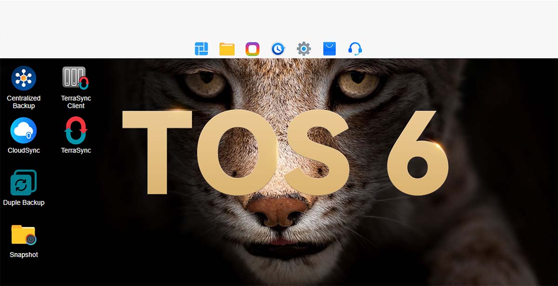558x286 pixels.
Task: Launch the rainbow-bordered square app icon
Action: (252, 49)
